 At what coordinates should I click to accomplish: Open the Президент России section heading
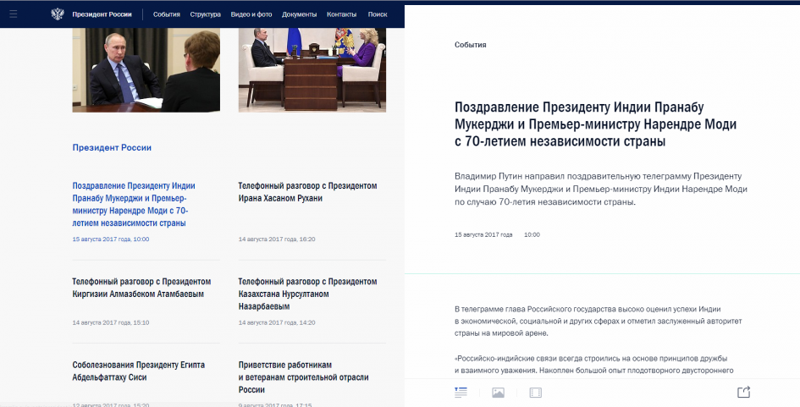(x=112, y=147)
